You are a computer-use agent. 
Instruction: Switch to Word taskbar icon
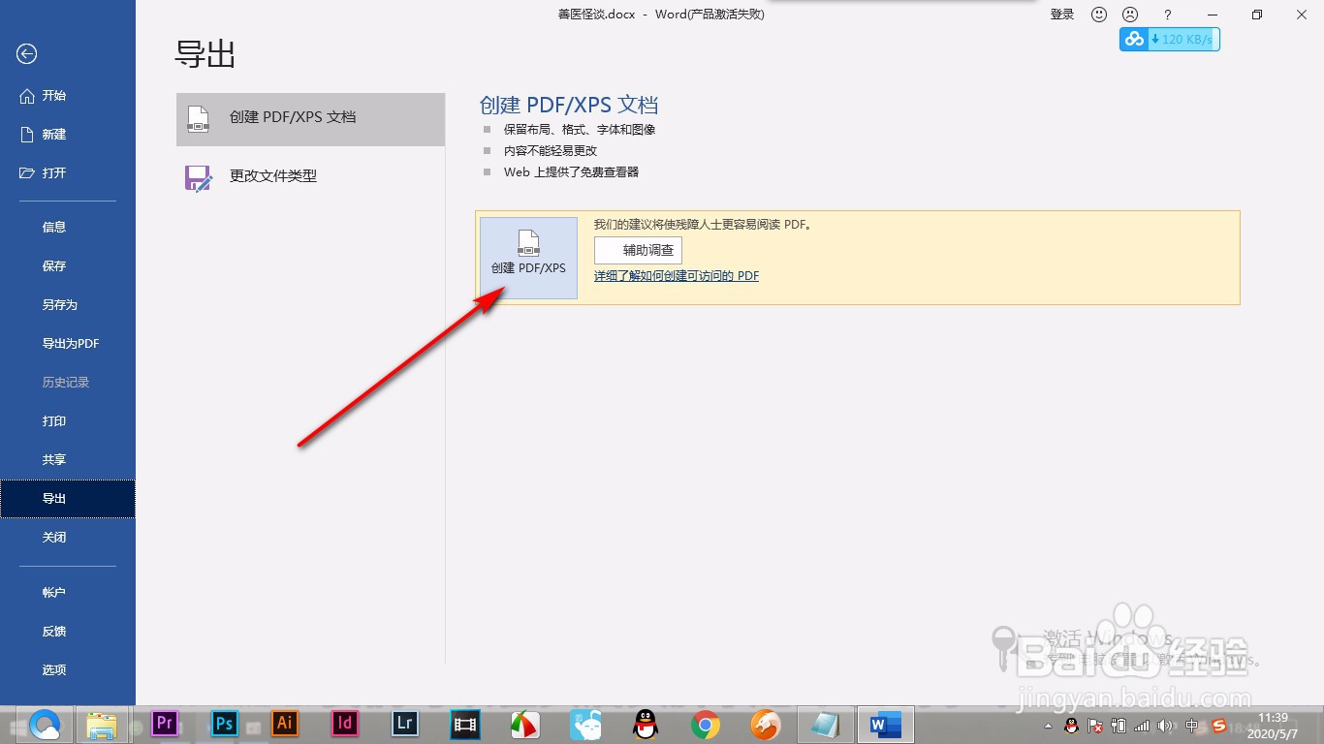point(885,724)
